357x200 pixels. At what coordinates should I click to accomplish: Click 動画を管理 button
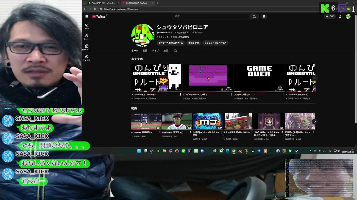194,43
